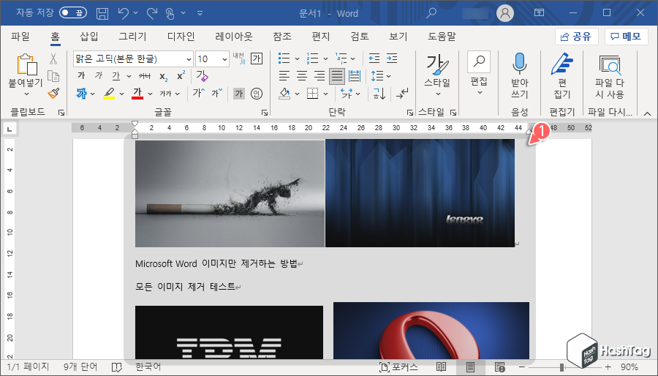Viewport: 658px width, 376px height.
Task: Center align text icon
Action: pos(302,76)
